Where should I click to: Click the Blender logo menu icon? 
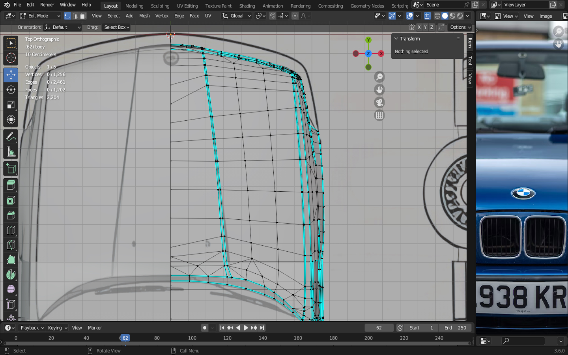[x=7, y=5]
